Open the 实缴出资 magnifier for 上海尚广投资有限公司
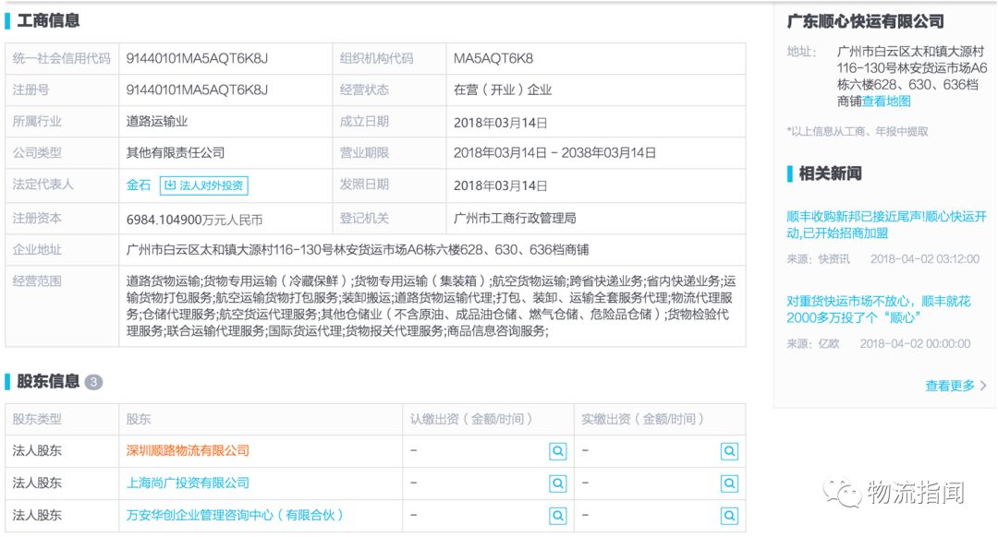Viewport: 998px width, 537px height. (x=729, y=483)
